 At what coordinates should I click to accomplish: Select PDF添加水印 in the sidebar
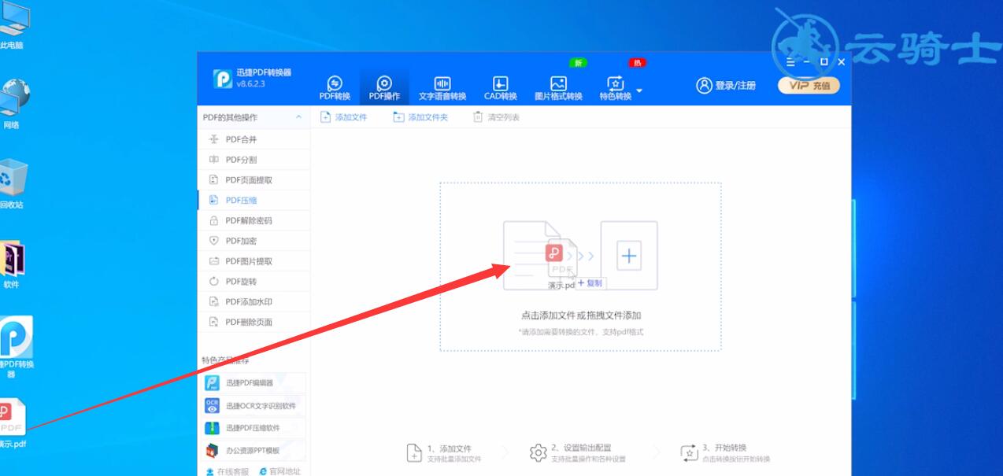pos(254,302)
